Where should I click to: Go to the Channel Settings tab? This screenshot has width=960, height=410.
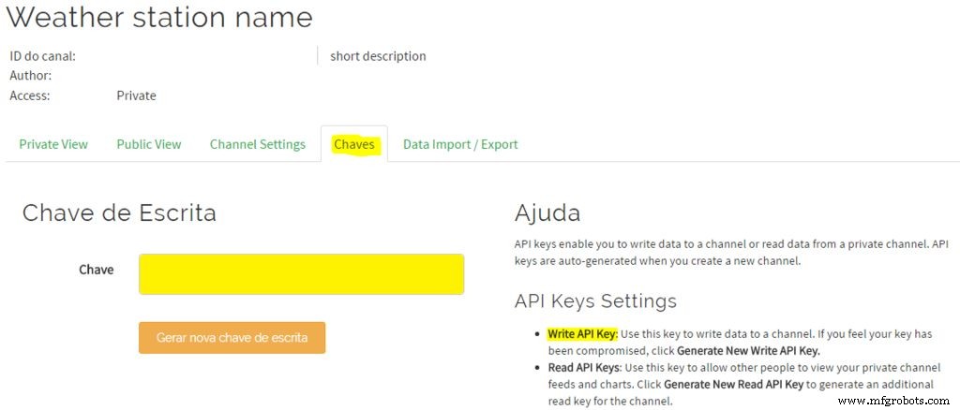coord(258,144)
